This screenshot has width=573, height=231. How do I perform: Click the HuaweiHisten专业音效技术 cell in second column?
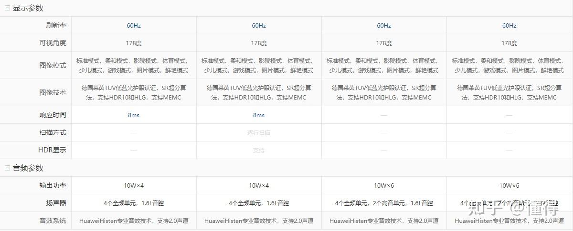tap(259, 221)
